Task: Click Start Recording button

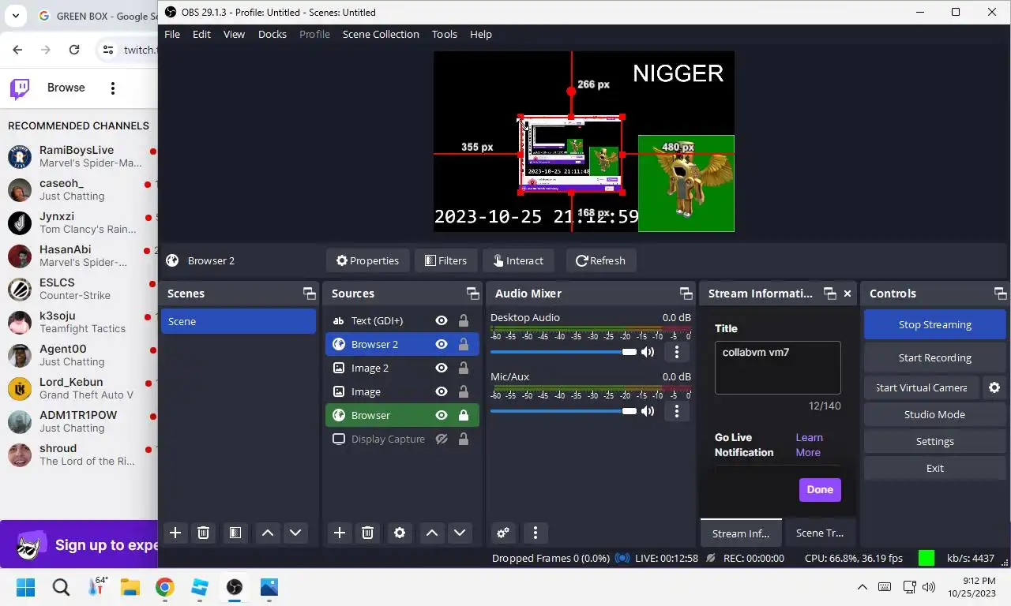Action: [x=935, y=357]
